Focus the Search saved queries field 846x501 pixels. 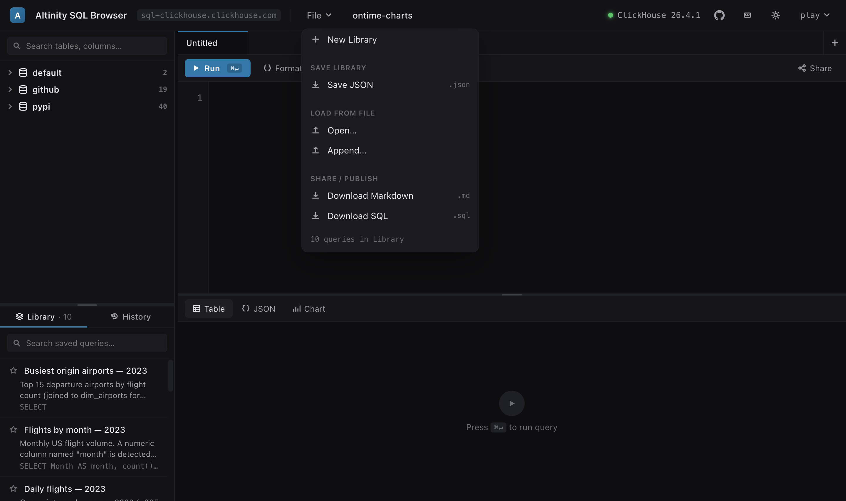[x=87, y=343]
